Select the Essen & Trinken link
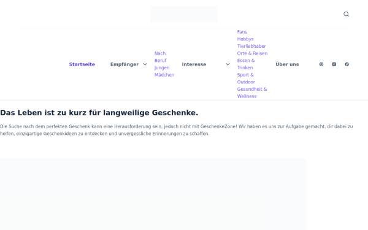This screenshot has width=368, height=230. pyautogui.click(x=246, y=64)
